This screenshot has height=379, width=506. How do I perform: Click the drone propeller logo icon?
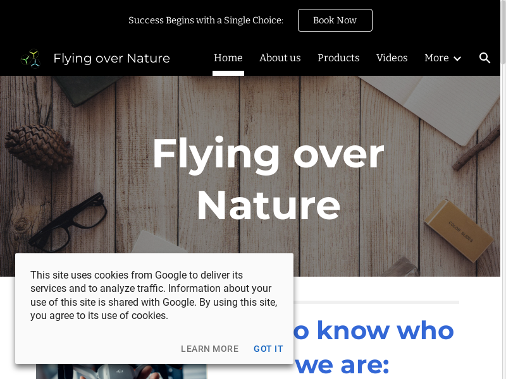(x=30, y=59)
